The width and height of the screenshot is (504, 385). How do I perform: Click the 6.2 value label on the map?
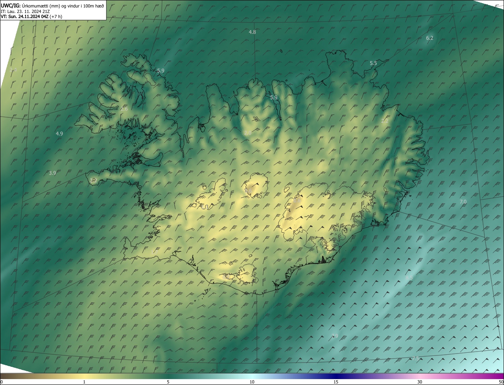430,38
